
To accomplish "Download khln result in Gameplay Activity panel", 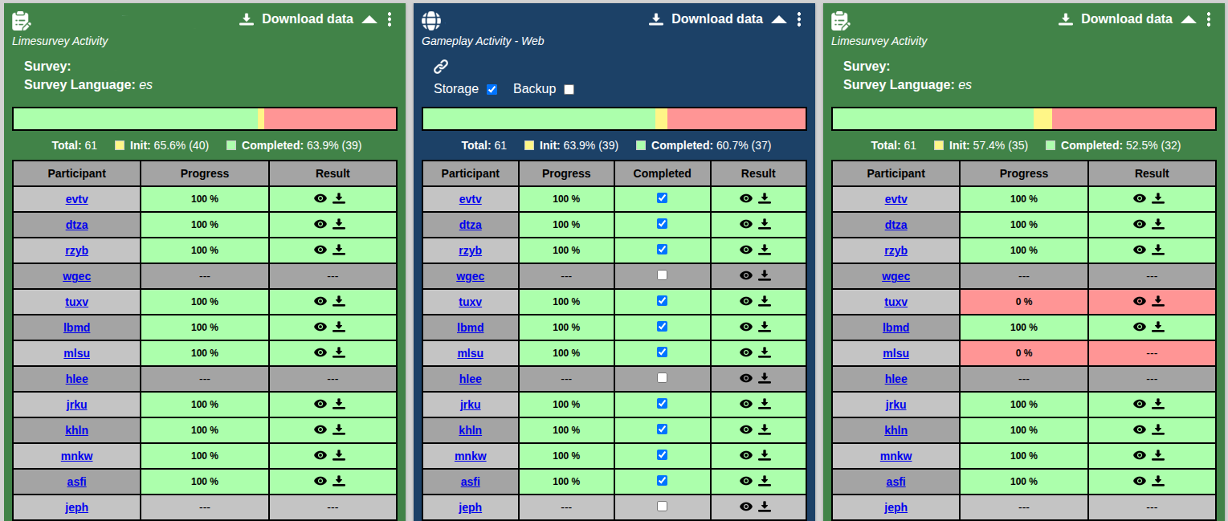I will pos(765,429).
